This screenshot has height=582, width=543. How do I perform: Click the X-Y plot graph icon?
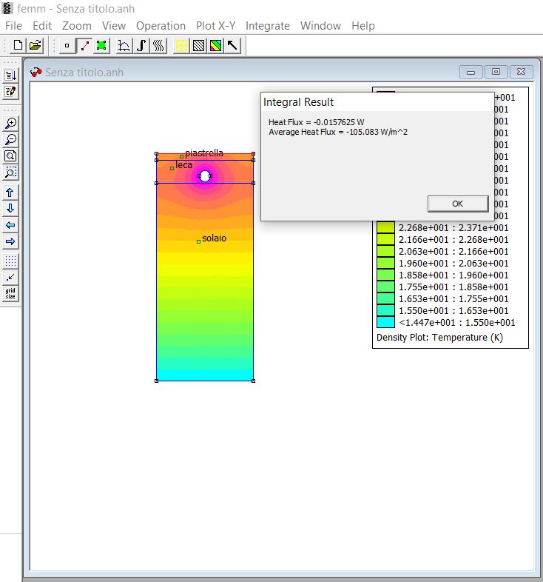point(124,45)
